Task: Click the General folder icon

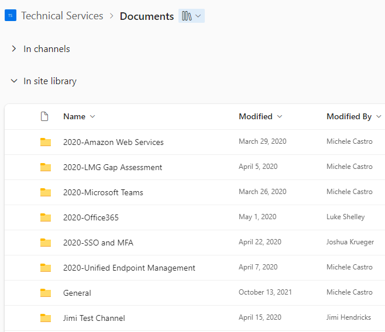Action: click(x=46, y=293)
